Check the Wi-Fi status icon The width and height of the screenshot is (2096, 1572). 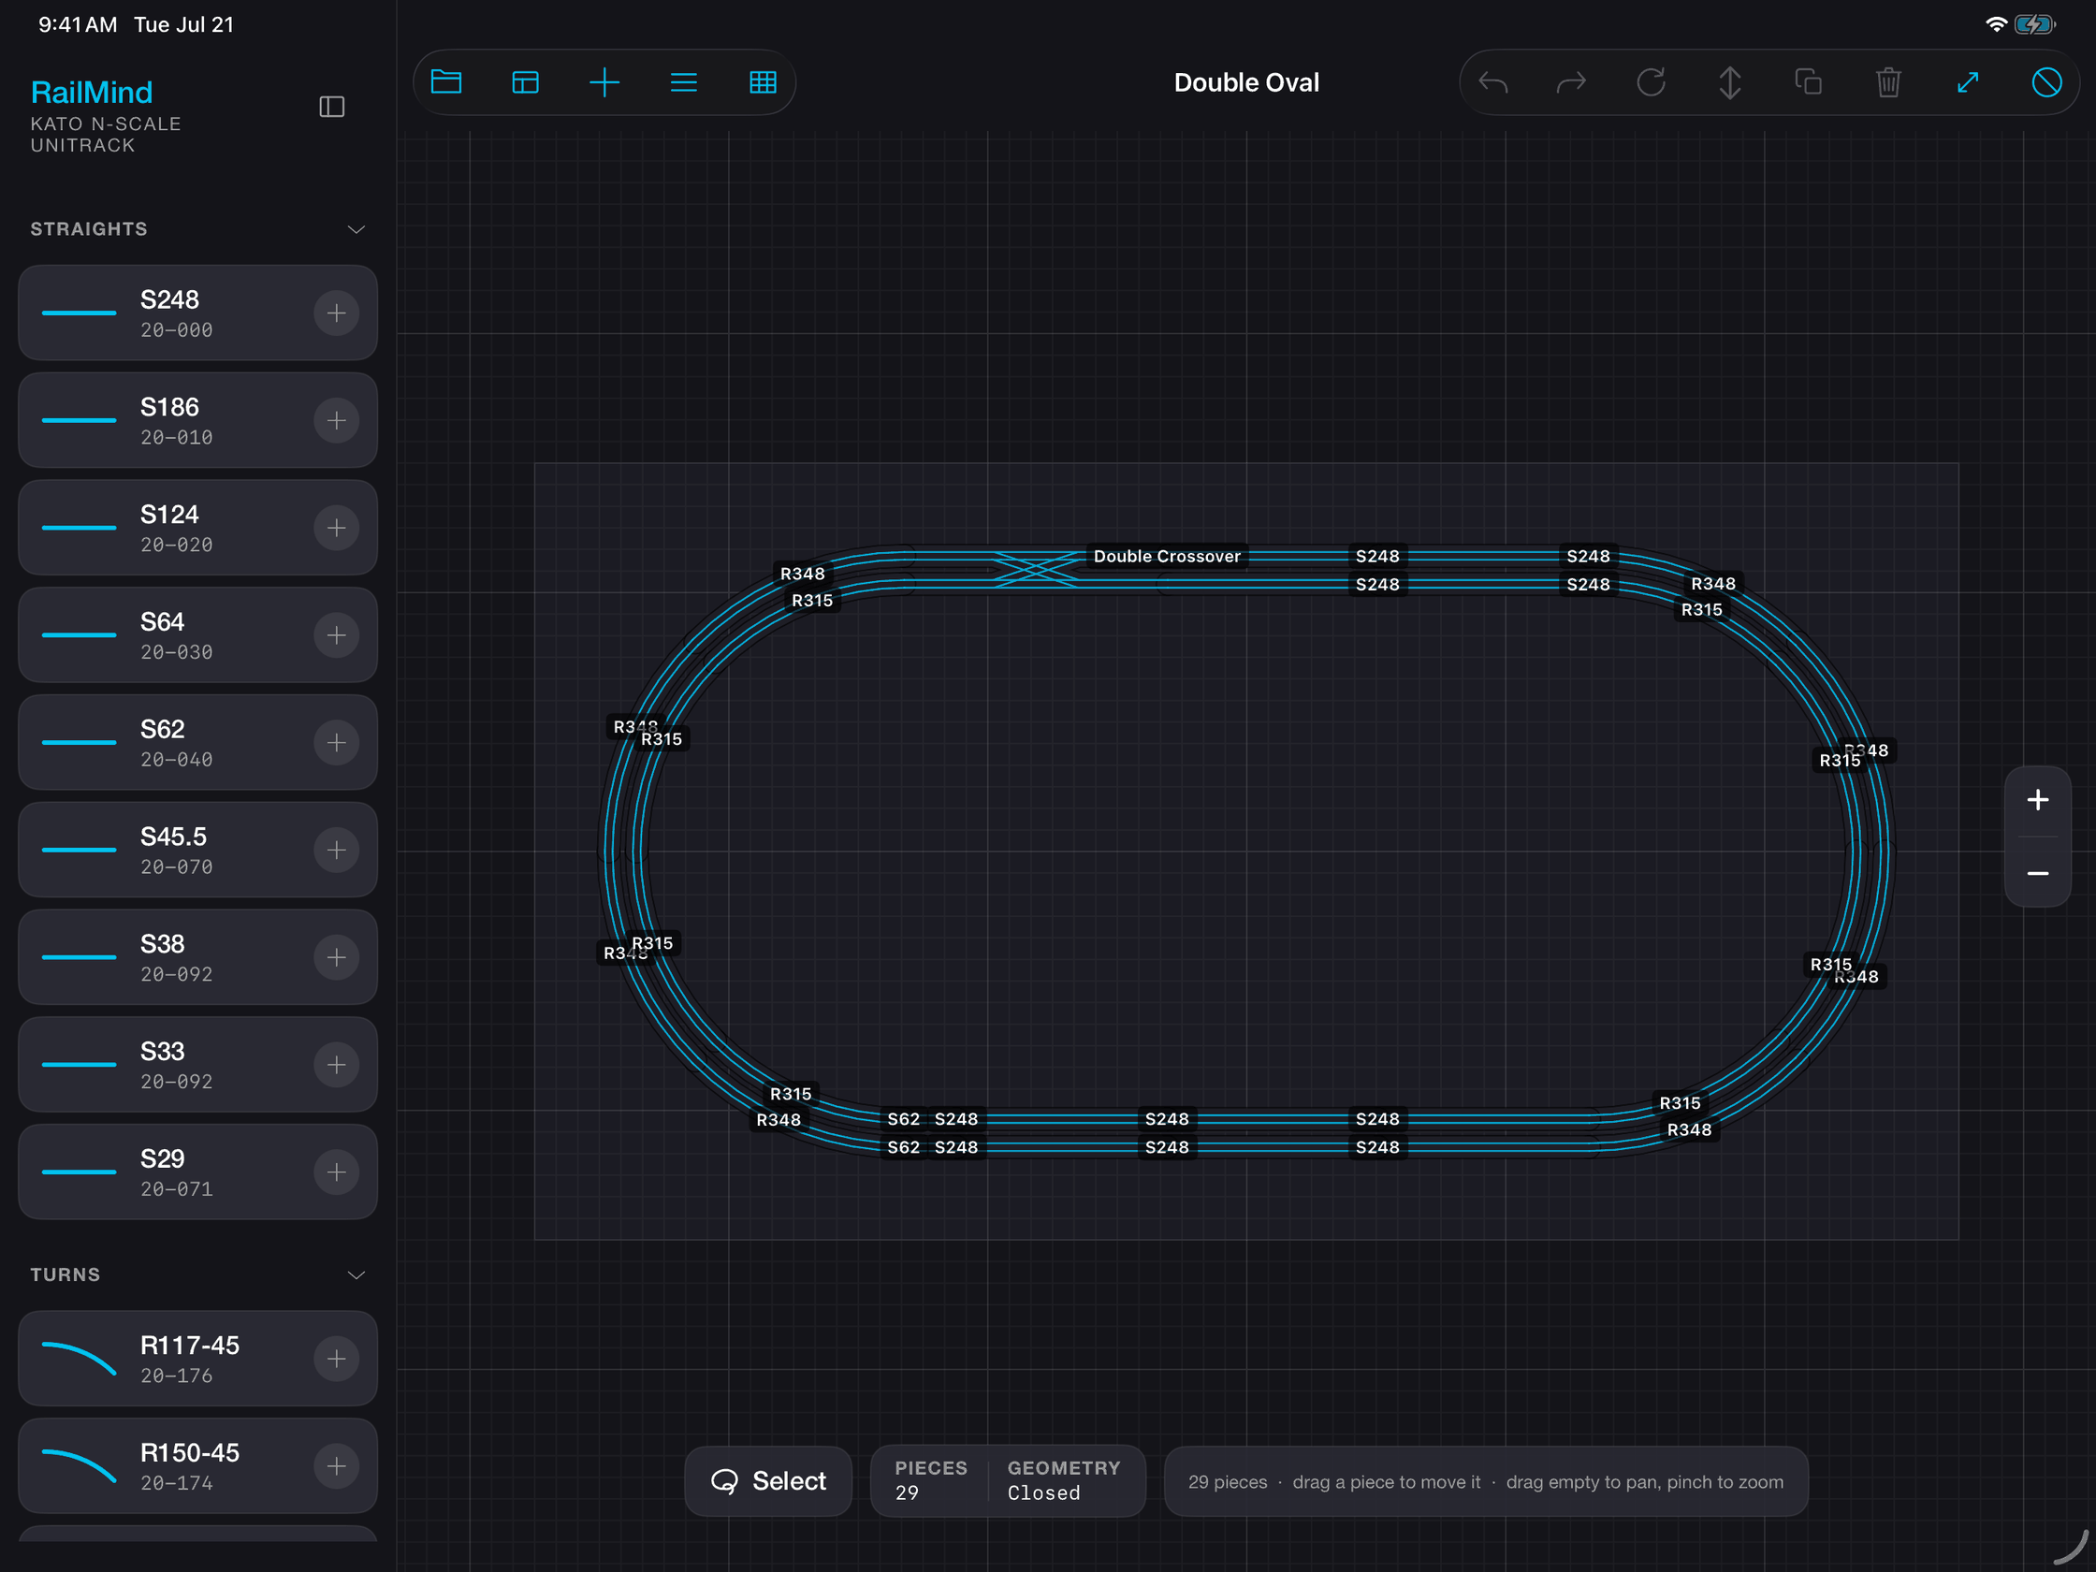click(1996, 24)
